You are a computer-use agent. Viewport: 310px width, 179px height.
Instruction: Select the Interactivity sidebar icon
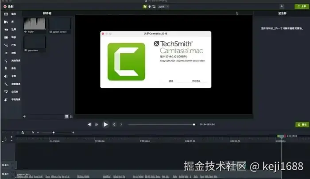[x=6, y=92]
